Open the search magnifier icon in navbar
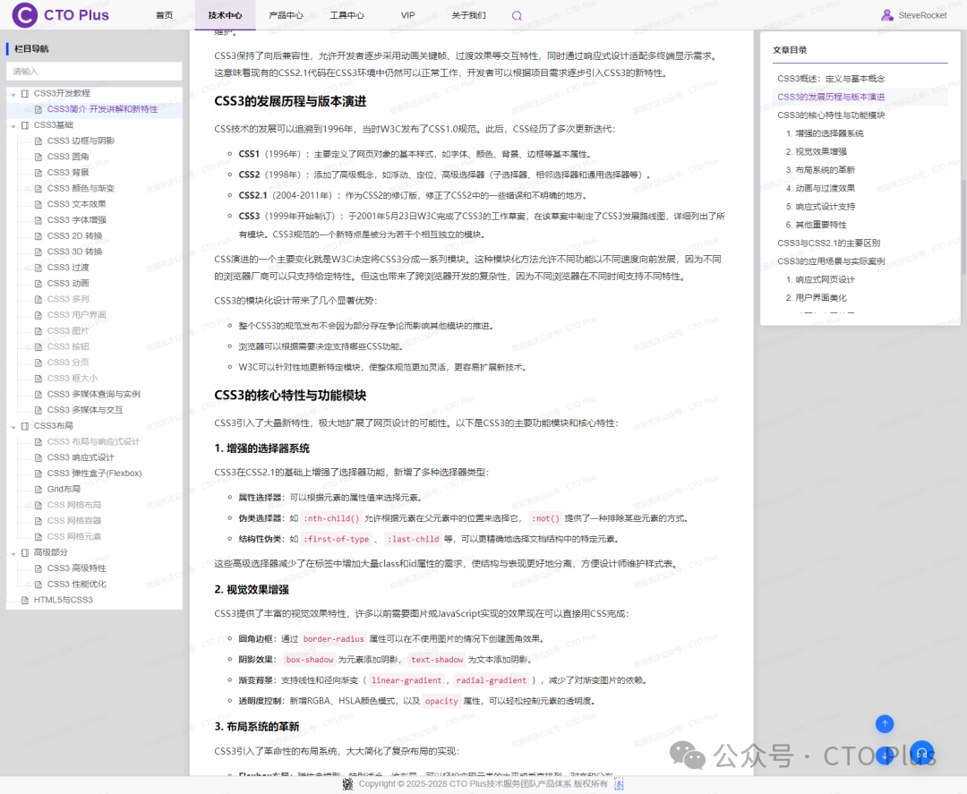Image resolution: width=967 pixels, height=794 pixels. [517, 15]
